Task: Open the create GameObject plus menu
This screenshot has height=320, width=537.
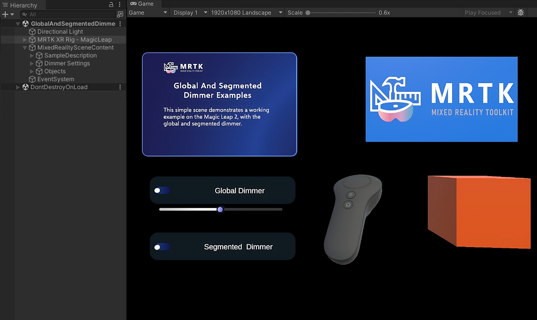Action: click(x=6, y=14)
